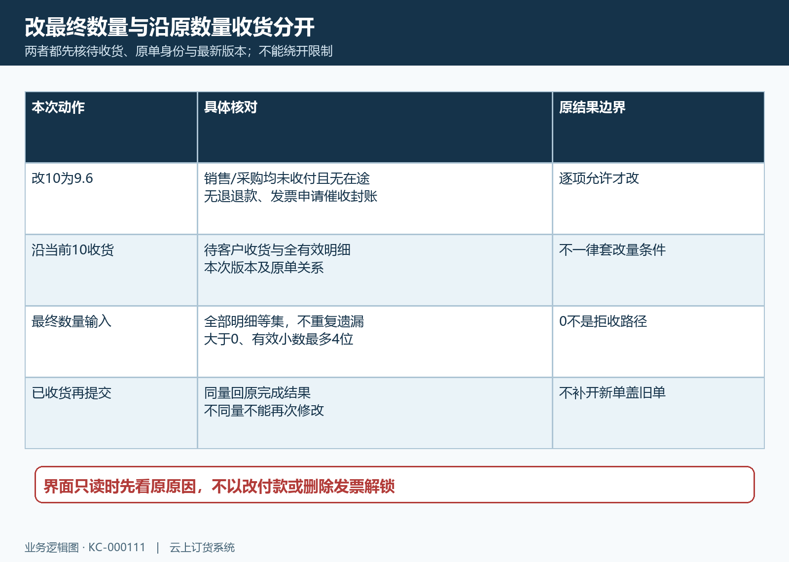This screenshot has width=789, height=562.
Task: Click the 具体核对 column header
Action: point(375,127)
